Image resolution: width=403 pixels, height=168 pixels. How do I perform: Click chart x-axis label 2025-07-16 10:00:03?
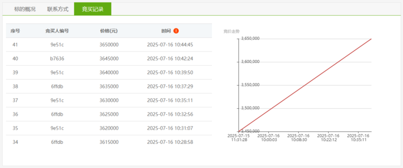tap(269, 137)
